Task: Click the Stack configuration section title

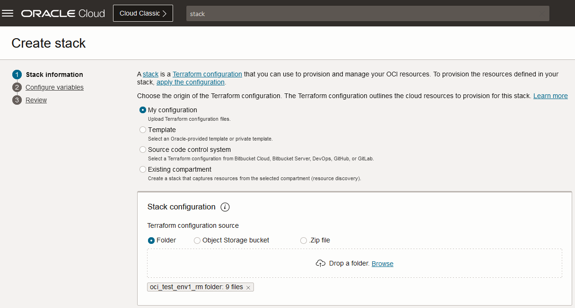Action: click(x=182, y=207)
